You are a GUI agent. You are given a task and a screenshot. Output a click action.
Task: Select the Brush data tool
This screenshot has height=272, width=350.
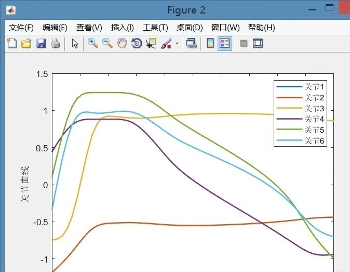[166, 43]
